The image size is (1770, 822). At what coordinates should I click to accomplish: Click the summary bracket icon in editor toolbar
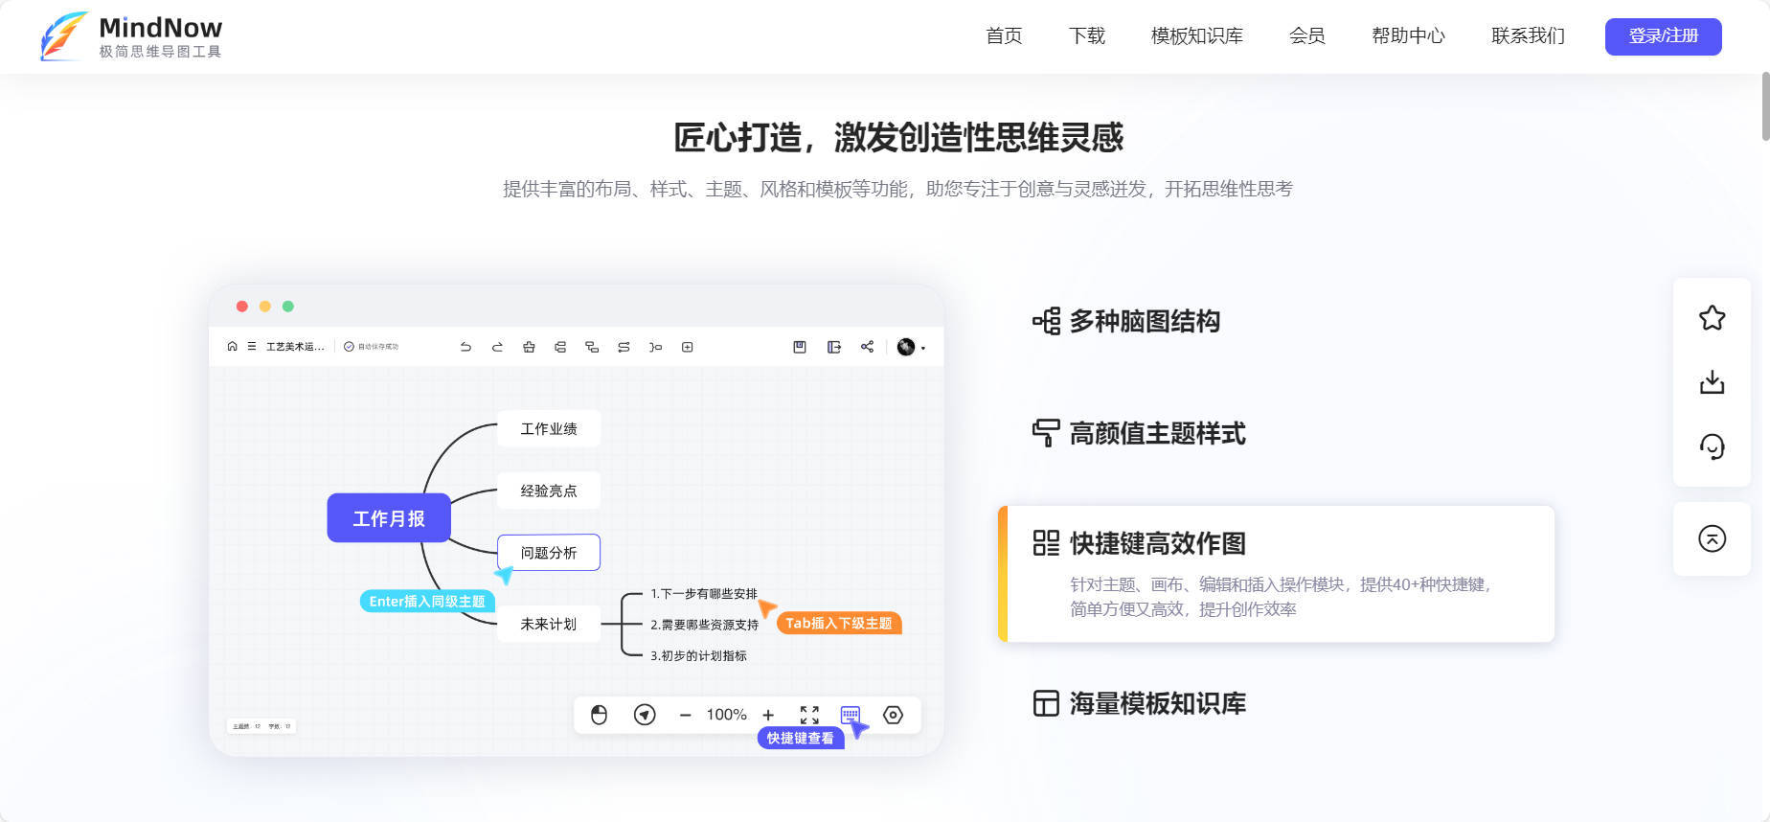pos(655,347)
